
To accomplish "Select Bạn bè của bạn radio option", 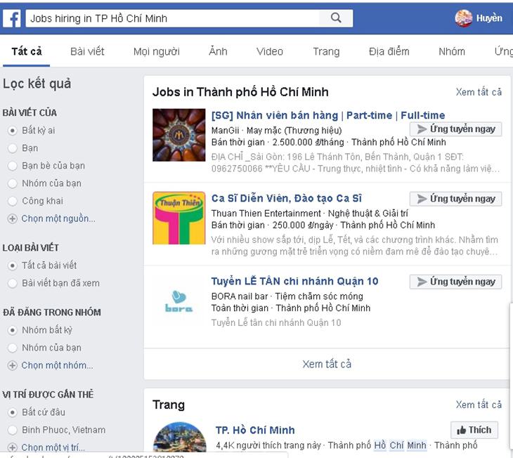I will coord(12,166).
